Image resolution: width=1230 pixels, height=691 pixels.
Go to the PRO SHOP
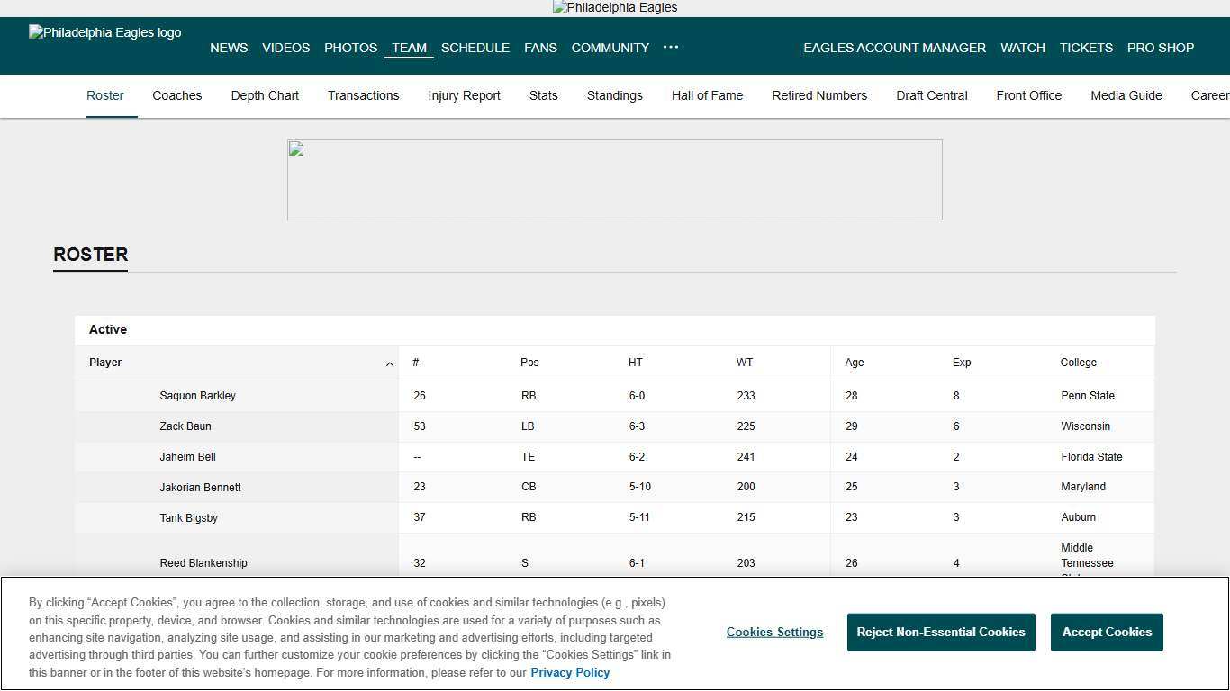[1160, 48]
